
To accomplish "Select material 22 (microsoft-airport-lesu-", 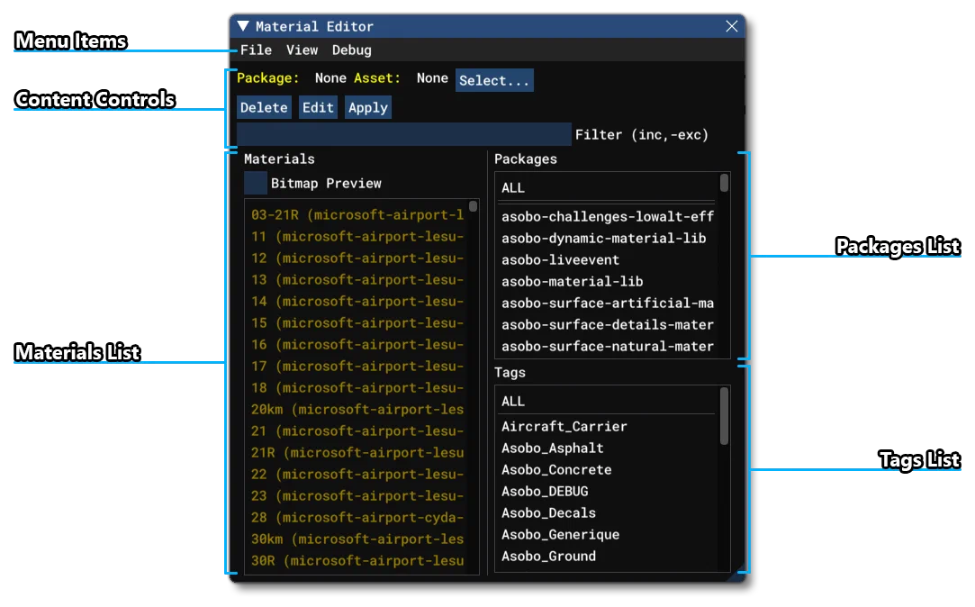I will [x=357, y=475].
